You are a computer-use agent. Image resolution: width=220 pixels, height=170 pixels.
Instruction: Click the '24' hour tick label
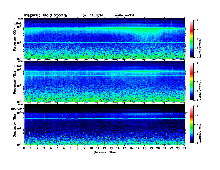click(185, 148)
